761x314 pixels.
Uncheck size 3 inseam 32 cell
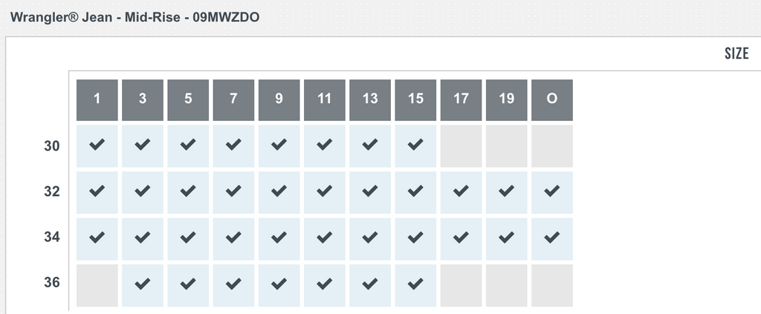click(143, 192)
